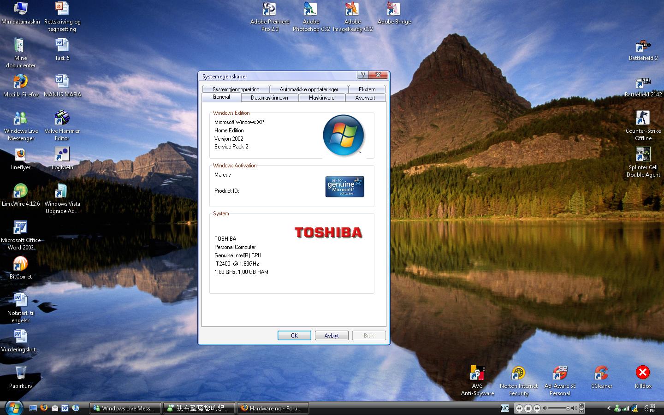Open the Maskinvare tab
Image resolution: width=664 pixels, height=415 pixels.
322,98
